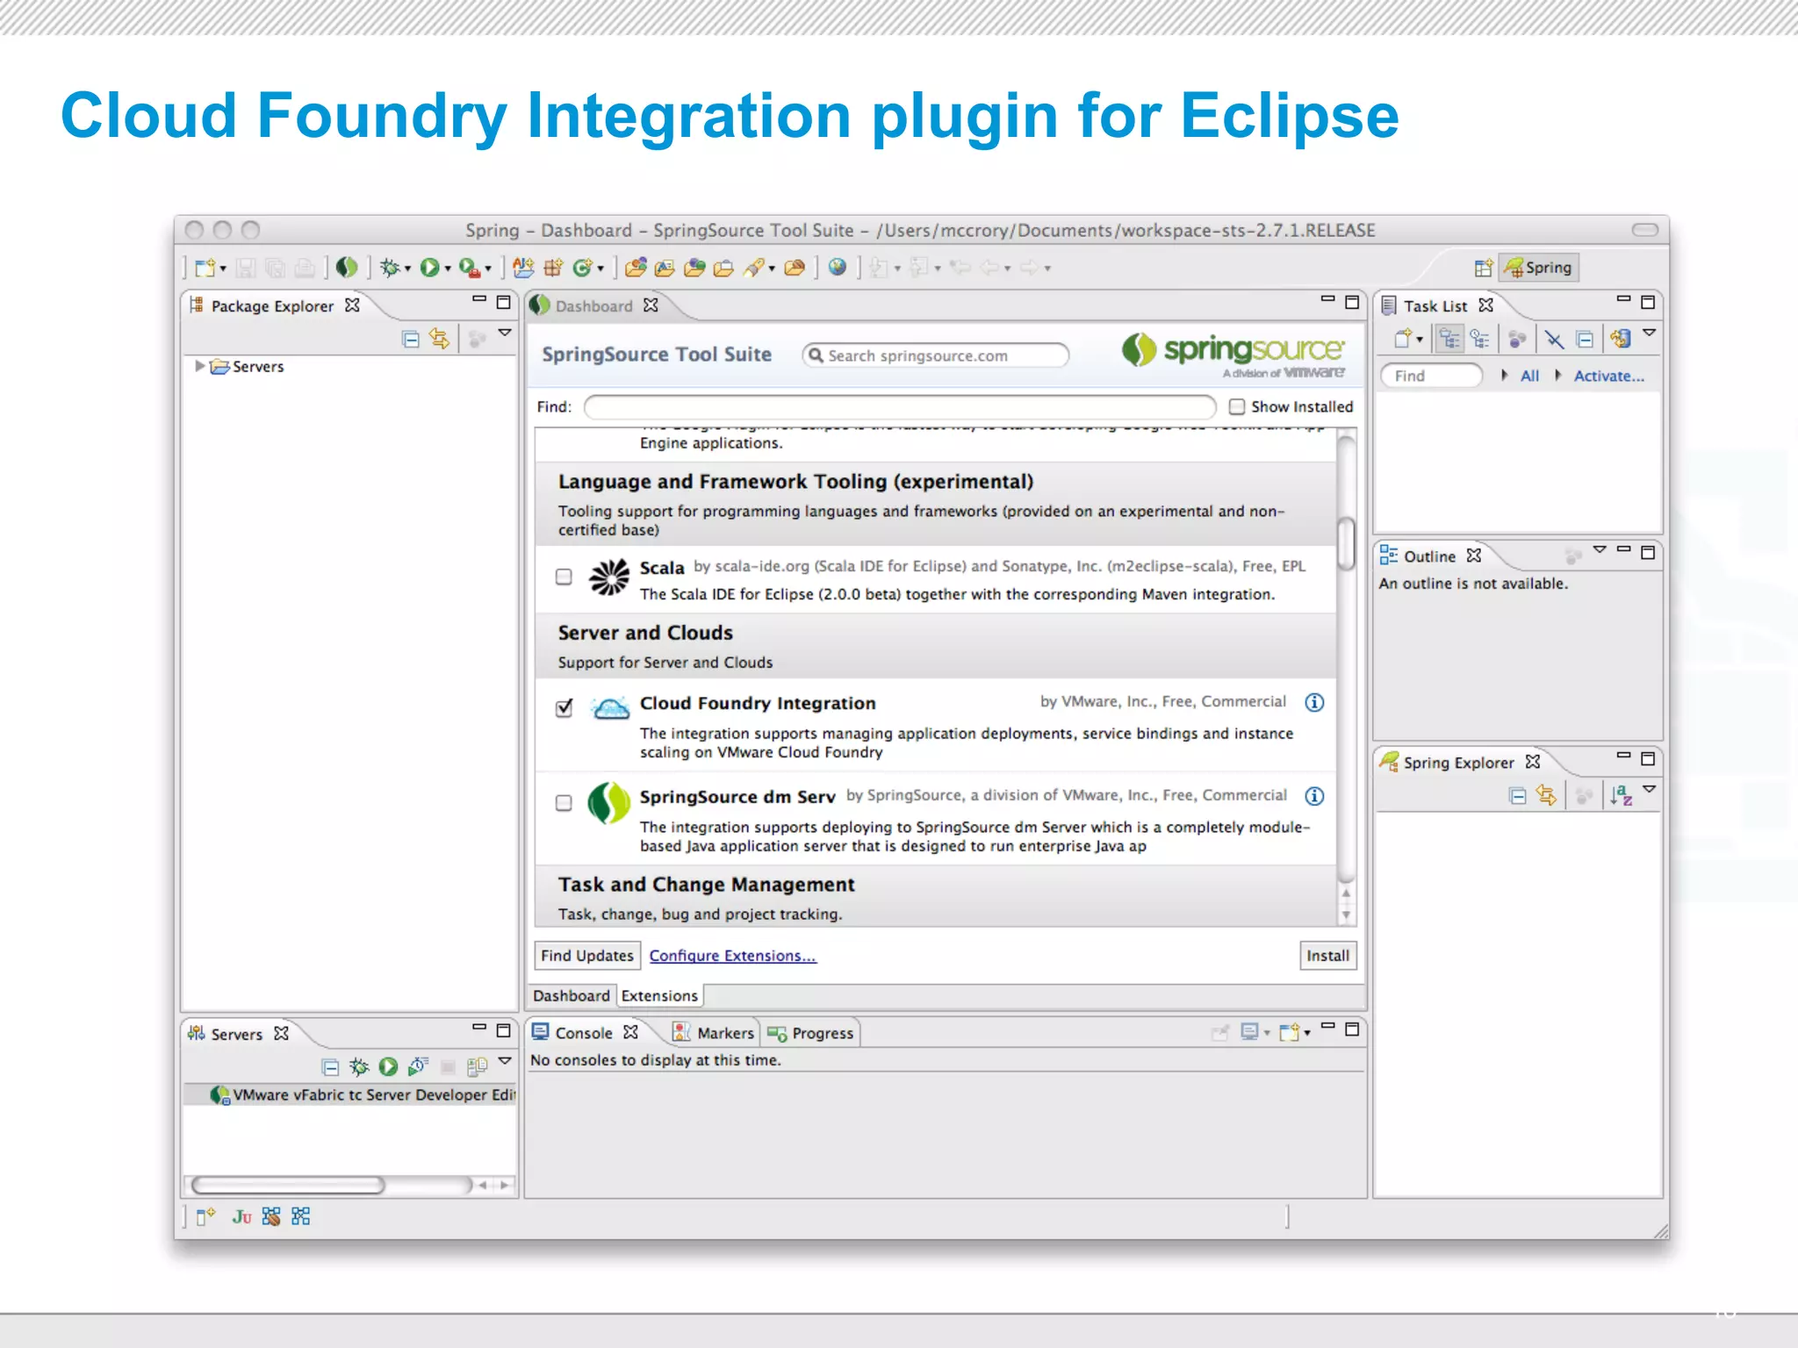This screenshot has width=1798, height=1348.
Task: Enable the Show Installed checkbox
Action: tap(1237, 406)
